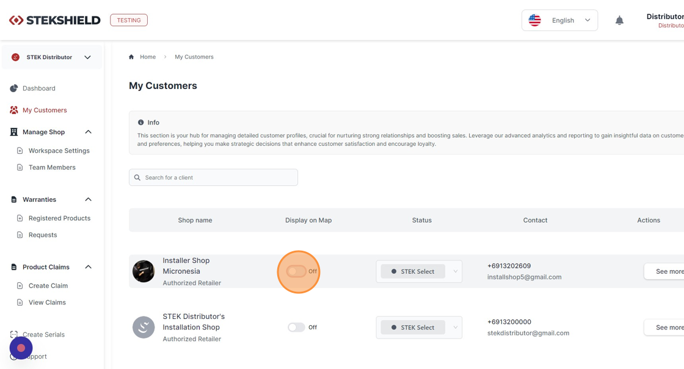
Task: Click the Distributor profile name
Action: (x=665, y=16)
